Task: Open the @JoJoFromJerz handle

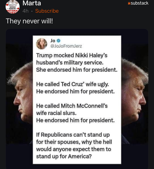Action: 66,46
